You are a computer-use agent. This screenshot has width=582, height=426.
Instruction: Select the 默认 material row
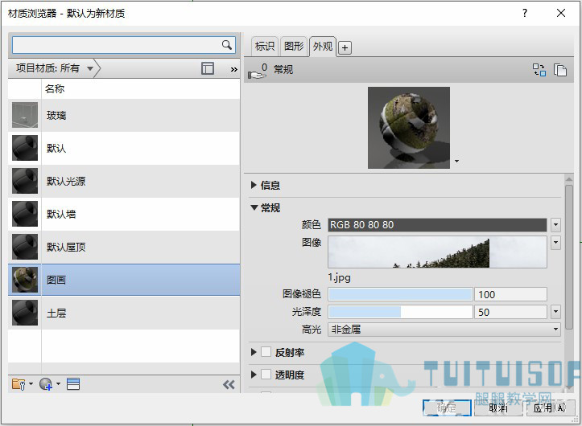[124, 148]
